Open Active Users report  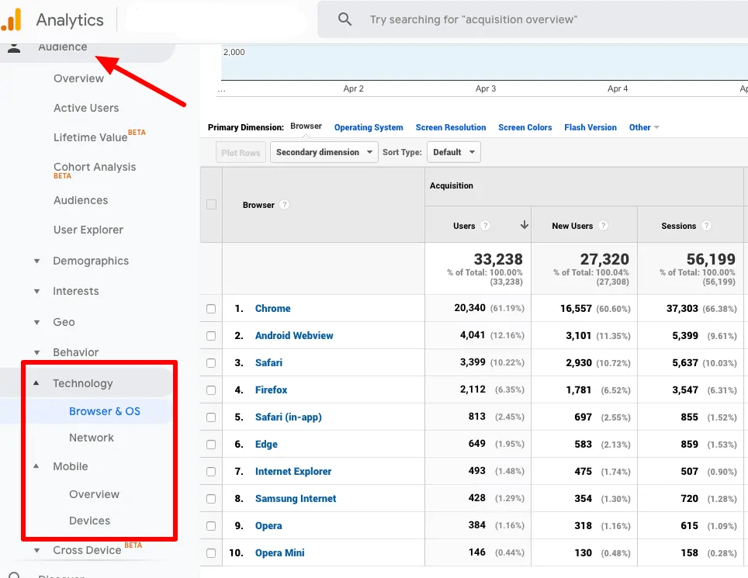[x=86, y=108]
